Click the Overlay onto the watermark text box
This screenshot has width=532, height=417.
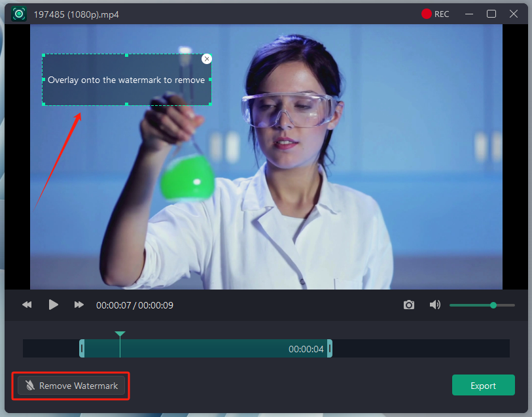coord(126,80)
